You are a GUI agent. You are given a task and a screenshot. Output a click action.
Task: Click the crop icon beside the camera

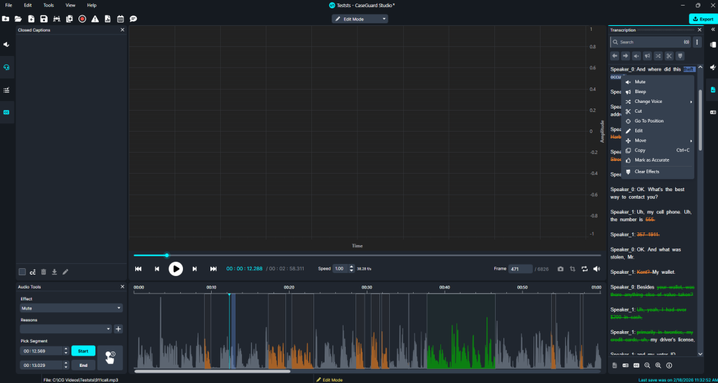(x=572, y=269)
